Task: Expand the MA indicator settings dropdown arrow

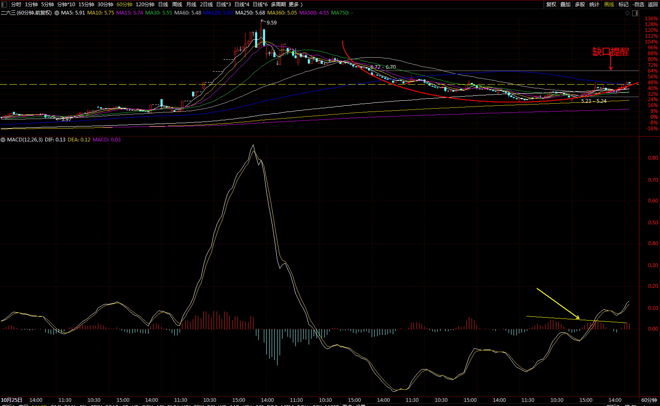Action: tap(57, 13)
